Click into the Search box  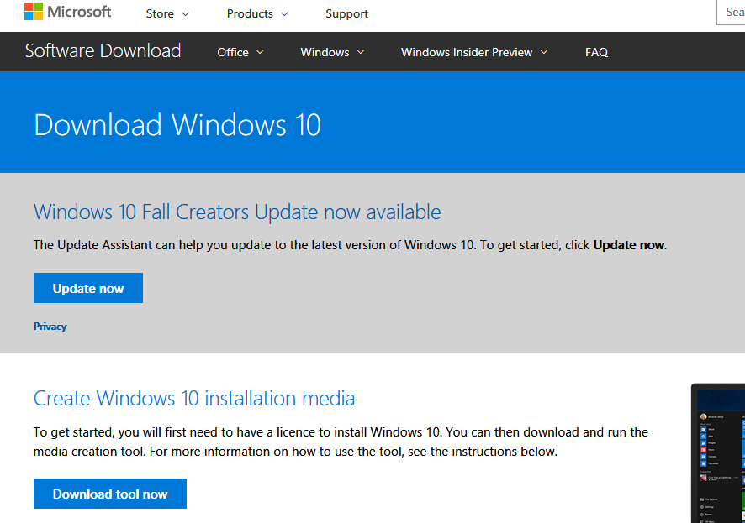coord(731,13)
